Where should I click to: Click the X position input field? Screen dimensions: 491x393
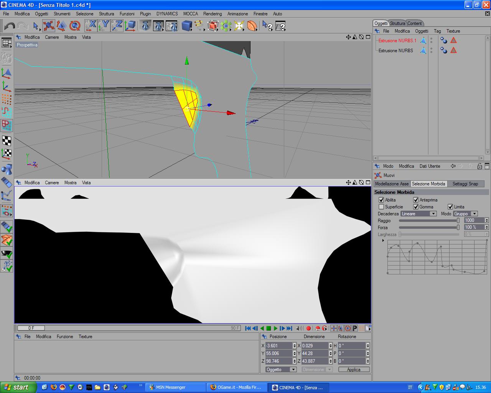(279, 345)
